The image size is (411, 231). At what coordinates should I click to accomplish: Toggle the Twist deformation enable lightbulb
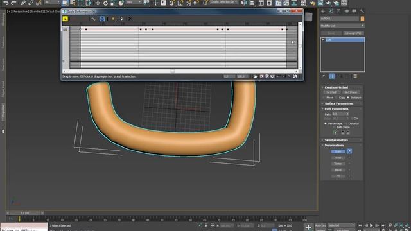349,158
